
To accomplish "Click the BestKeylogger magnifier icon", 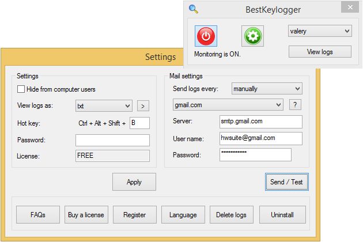I will pos(193,9).
